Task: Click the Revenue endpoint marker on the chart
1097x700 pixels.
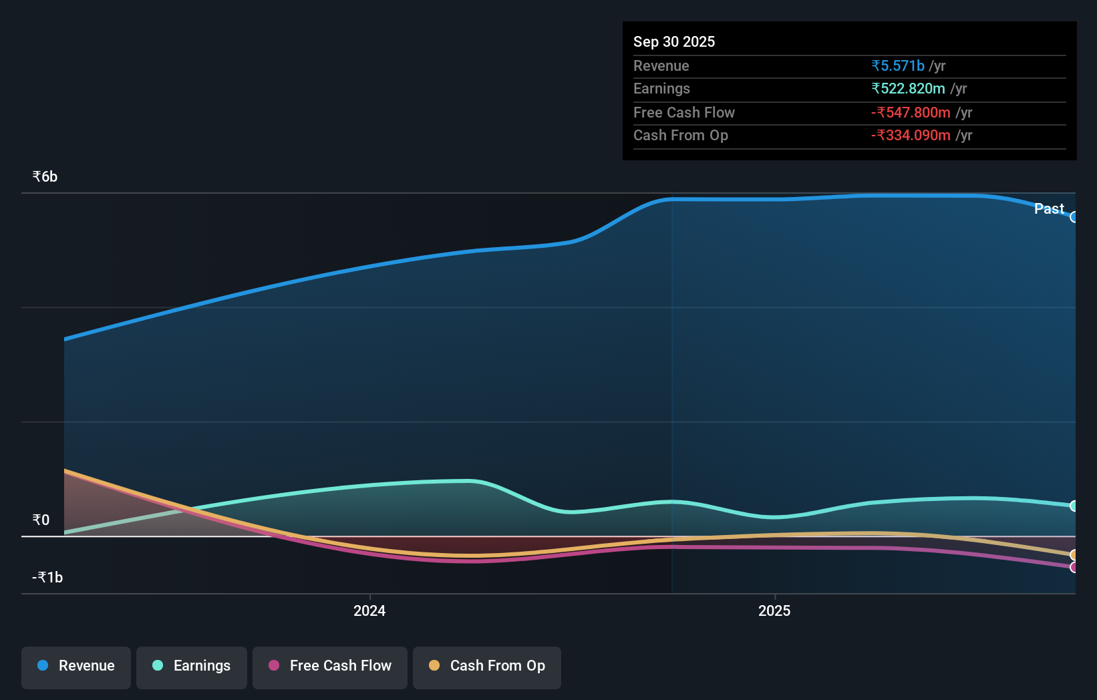Action: coord(1074,217)
